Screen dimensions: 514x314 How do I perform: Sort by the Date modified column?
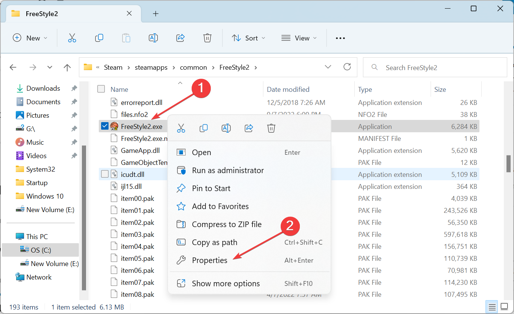click(288, 90)
